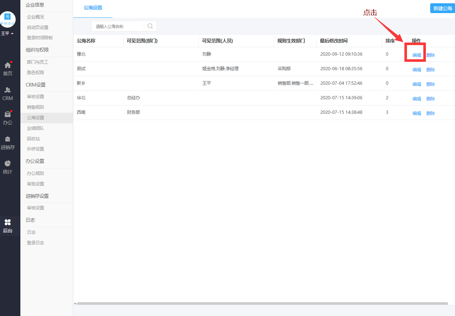Open 外呼设置 in the sidebar

[35, 149]
